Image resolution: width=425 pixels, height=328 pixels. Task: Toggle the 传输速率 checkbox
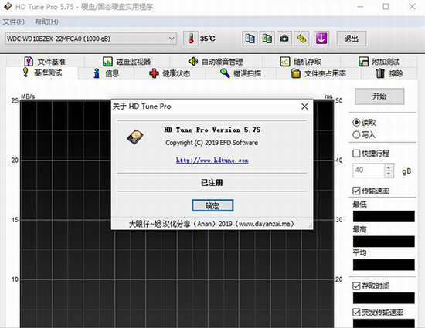coord(356,191)
